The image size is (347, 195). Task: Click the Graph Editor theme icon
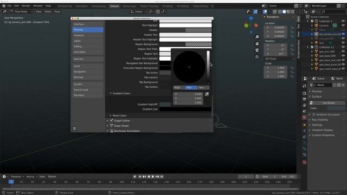point(112,120)
